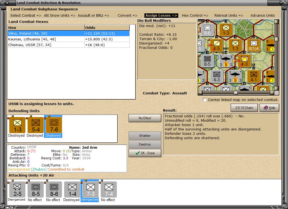Click the map scrollbar left arrow
288x209 pixels.
[x=200, y=93]
